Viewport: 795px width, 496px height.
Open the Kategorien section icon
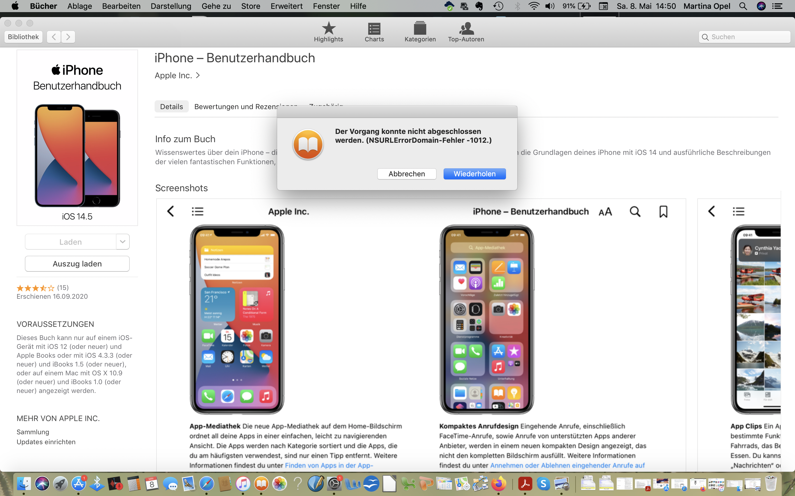[420, 29]
